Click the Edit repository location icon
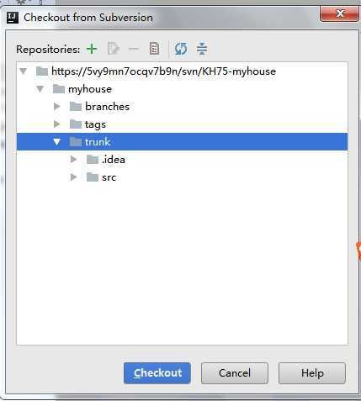361x401 pixels. [114, 49]
